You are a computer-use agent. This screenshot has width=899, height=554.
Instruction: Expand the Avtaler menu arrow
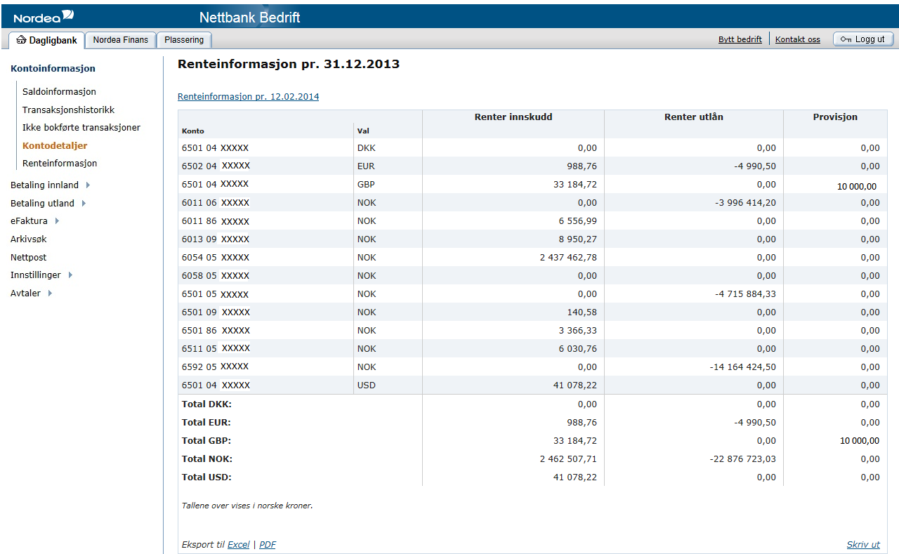tap(50, 294)
